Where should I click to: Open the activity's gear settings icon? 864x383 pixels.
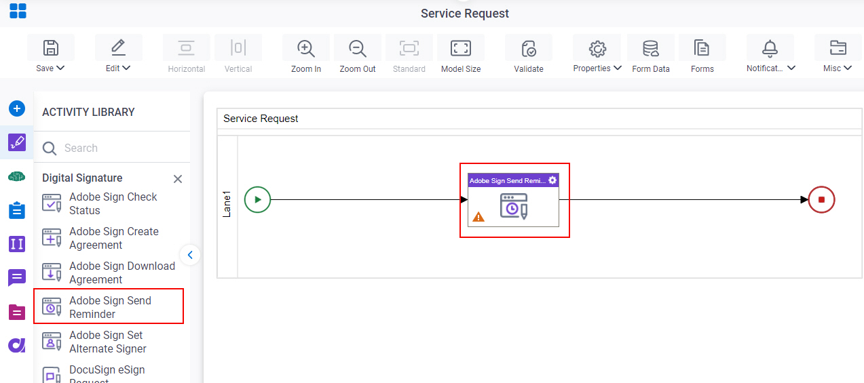(x=552, y=180)
